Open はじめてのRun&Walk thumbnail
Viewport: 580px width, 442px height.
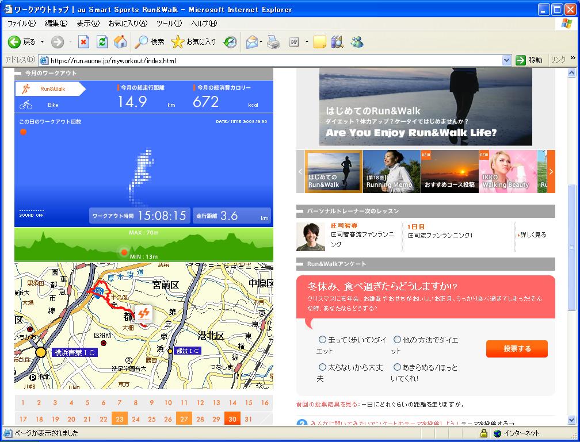333,171
